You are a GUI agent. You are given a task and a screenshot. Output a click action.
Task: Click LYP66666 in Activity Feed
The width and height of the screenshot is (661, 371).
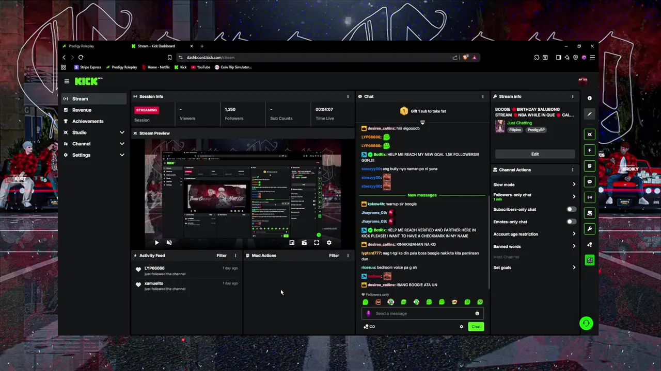coord(154,268)
